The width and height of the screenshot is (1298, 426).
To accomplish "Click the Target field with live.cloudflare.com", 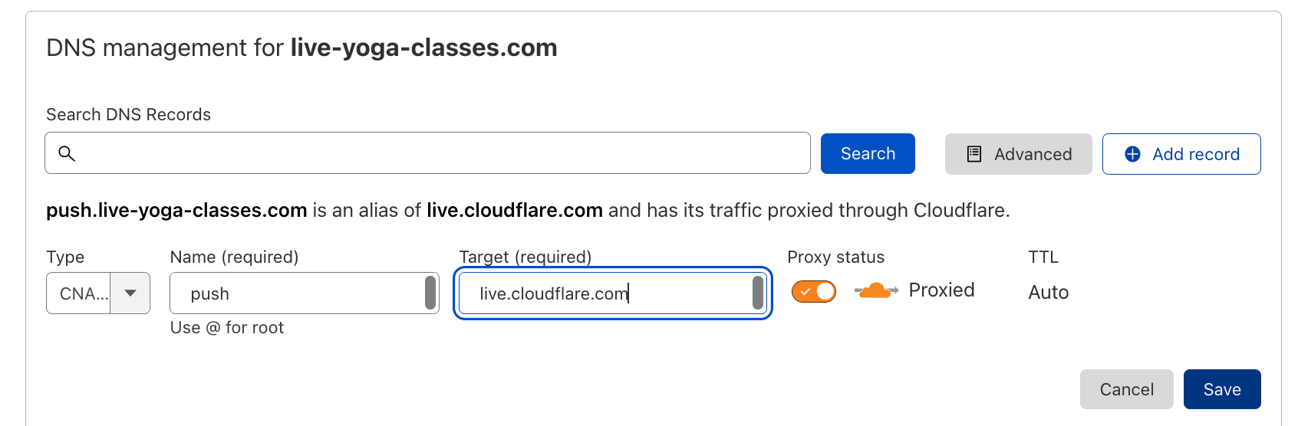I will (x=606, y=293).
